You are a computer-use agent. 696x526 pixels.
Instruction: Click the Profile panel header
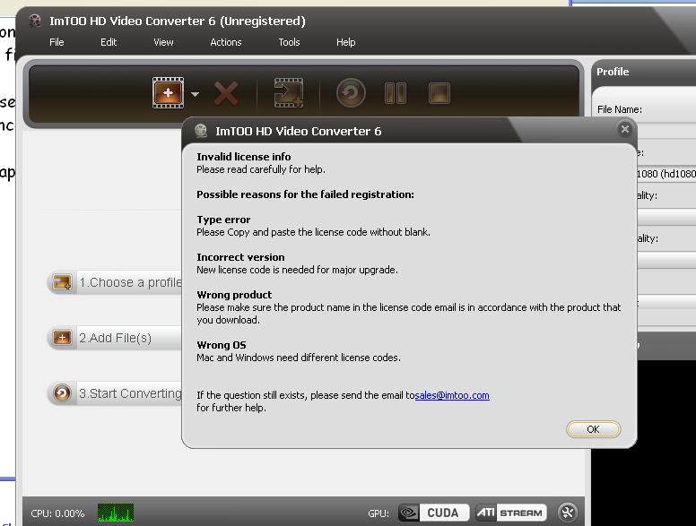pos(613,72)
